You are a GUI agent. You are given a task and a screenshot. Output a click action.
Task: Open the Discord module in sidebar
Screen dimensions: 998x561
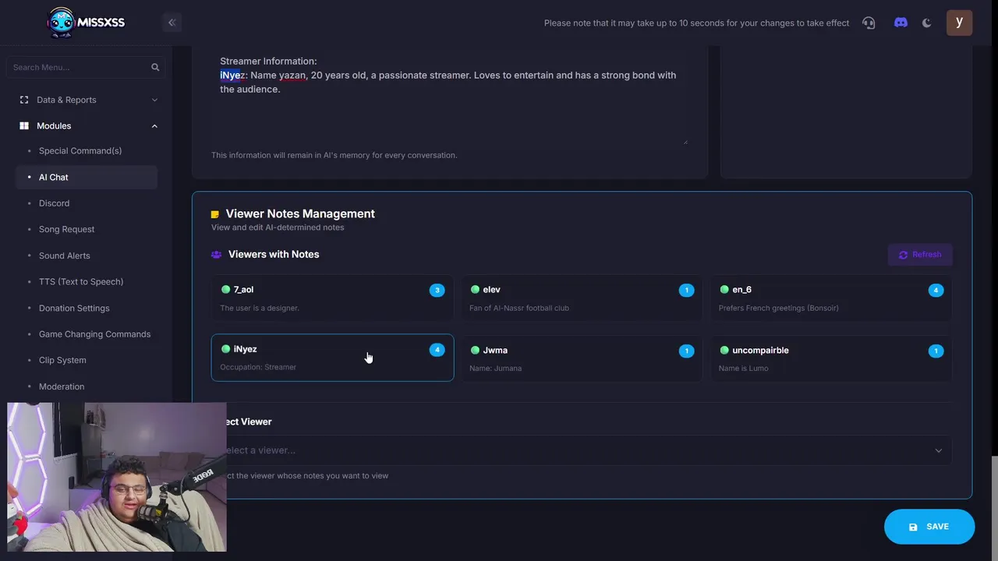[x=54, y=203]
